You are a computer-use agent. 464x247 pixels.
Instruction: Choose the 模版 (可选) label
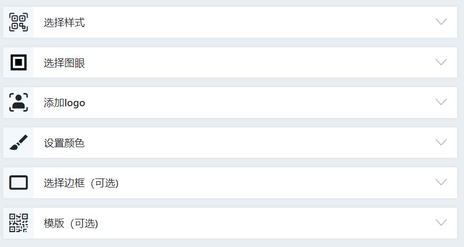pyautogui.click(x=71, y=224)
